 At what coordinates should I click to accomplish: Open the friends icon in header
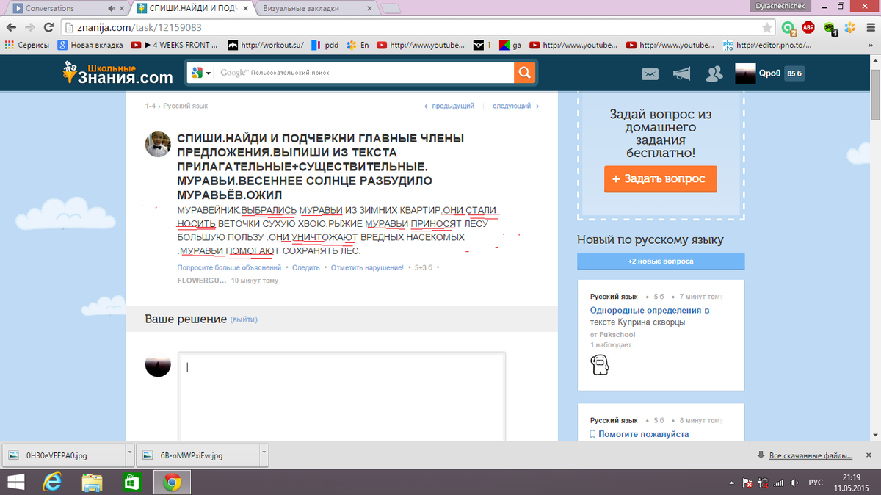(x=714, y=73)
